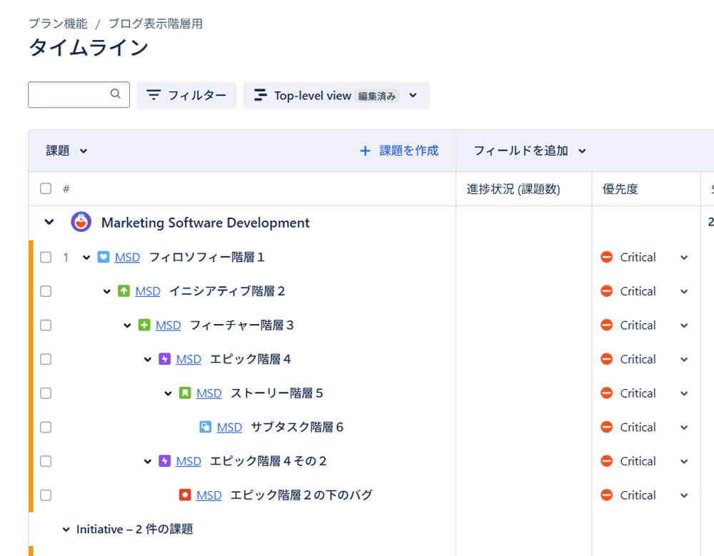Click the green bookmark icon of ストーリー階層５
Image resolution: width=714 pixels, height=556 pixels.
[185, 393]
